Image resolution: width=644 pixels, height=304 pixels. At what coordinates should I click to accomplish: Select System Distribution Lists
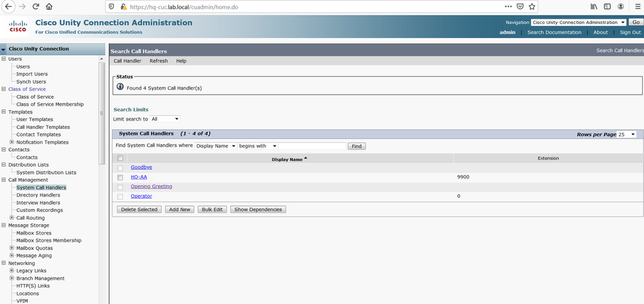pos(46,173)
